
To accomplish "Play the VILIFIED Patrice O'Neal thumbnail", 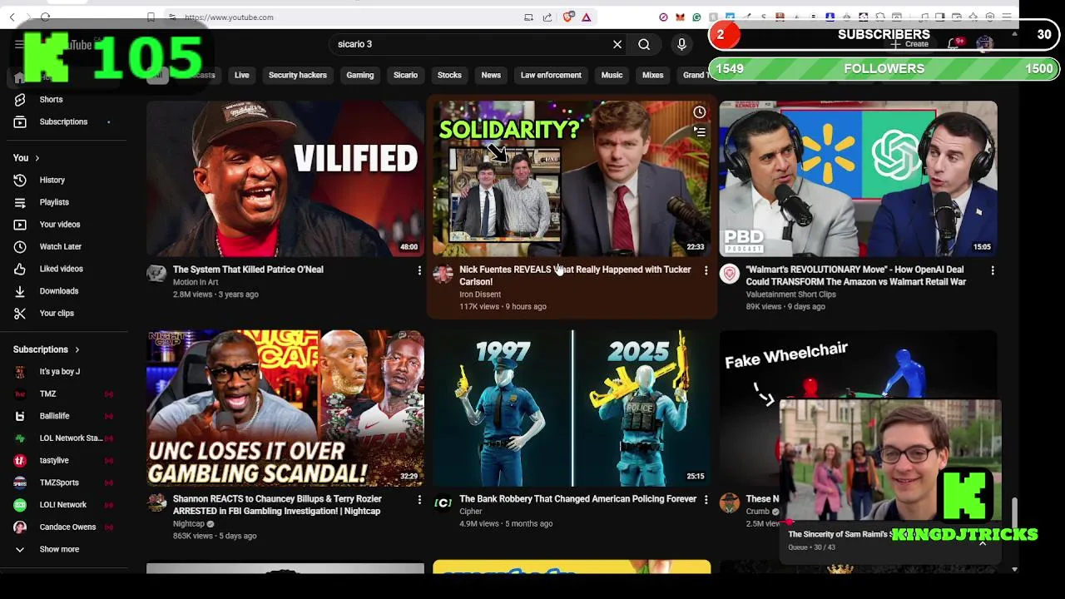I will coord(285,179).
